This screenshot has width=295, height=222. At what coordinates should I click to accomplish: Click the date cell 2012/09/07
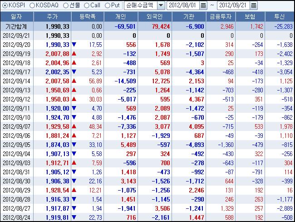pyautogui.click(x=16, y=126)
